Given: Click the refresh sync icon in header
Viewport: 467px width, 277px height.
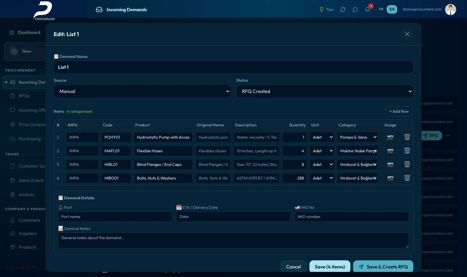Looking at the screenshot, I should [x=343, y=10].
